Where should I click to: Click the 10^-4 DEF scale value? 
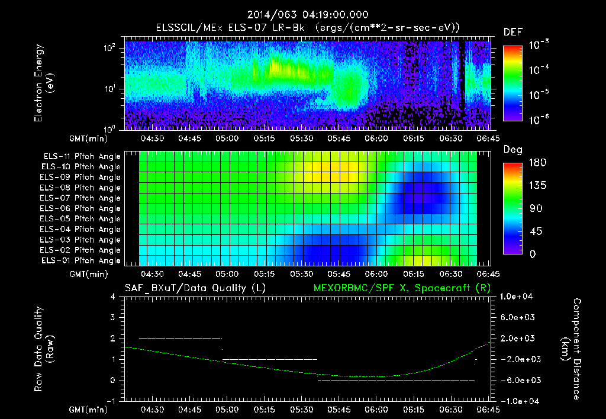click(x=539, y=70)
